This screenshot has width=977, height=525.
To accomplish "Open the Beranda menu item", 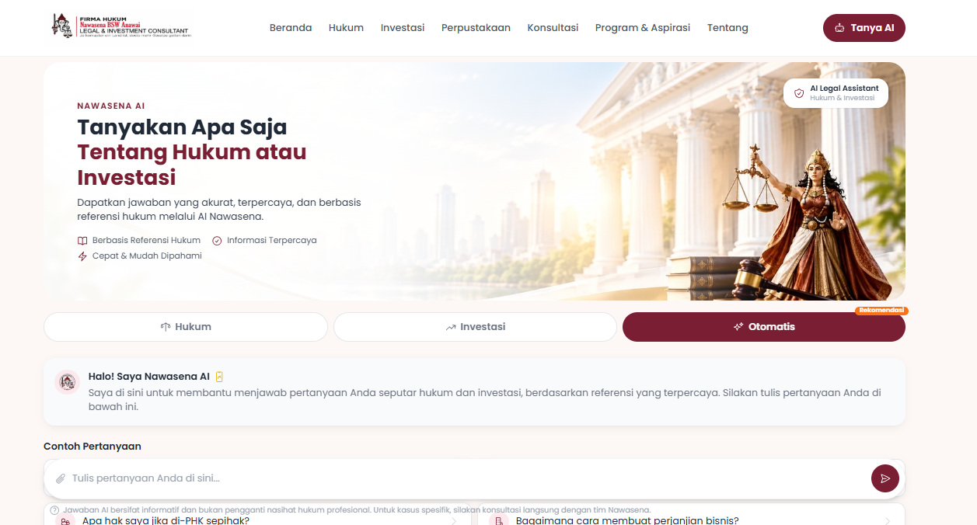I will pos(291,28).
